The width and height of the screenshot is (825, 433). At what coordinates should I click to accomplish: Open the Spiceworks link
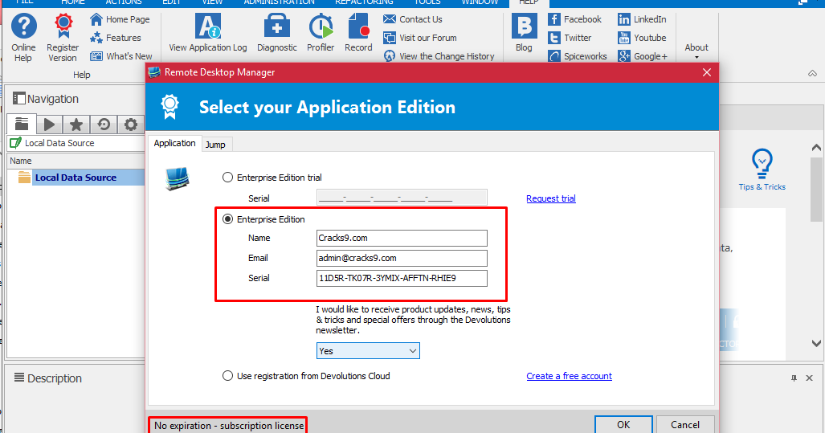(578, 56)
